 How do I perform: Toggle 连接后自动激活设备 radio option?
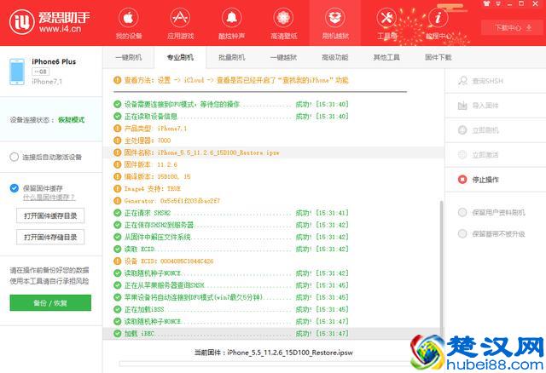[x=14, y=157]
